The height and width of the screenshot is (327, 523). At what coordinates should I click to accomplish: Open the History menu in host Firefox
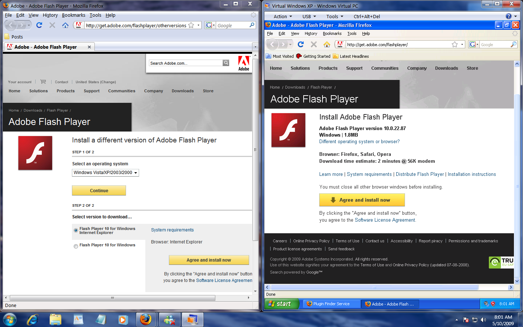tap(50, 15)
